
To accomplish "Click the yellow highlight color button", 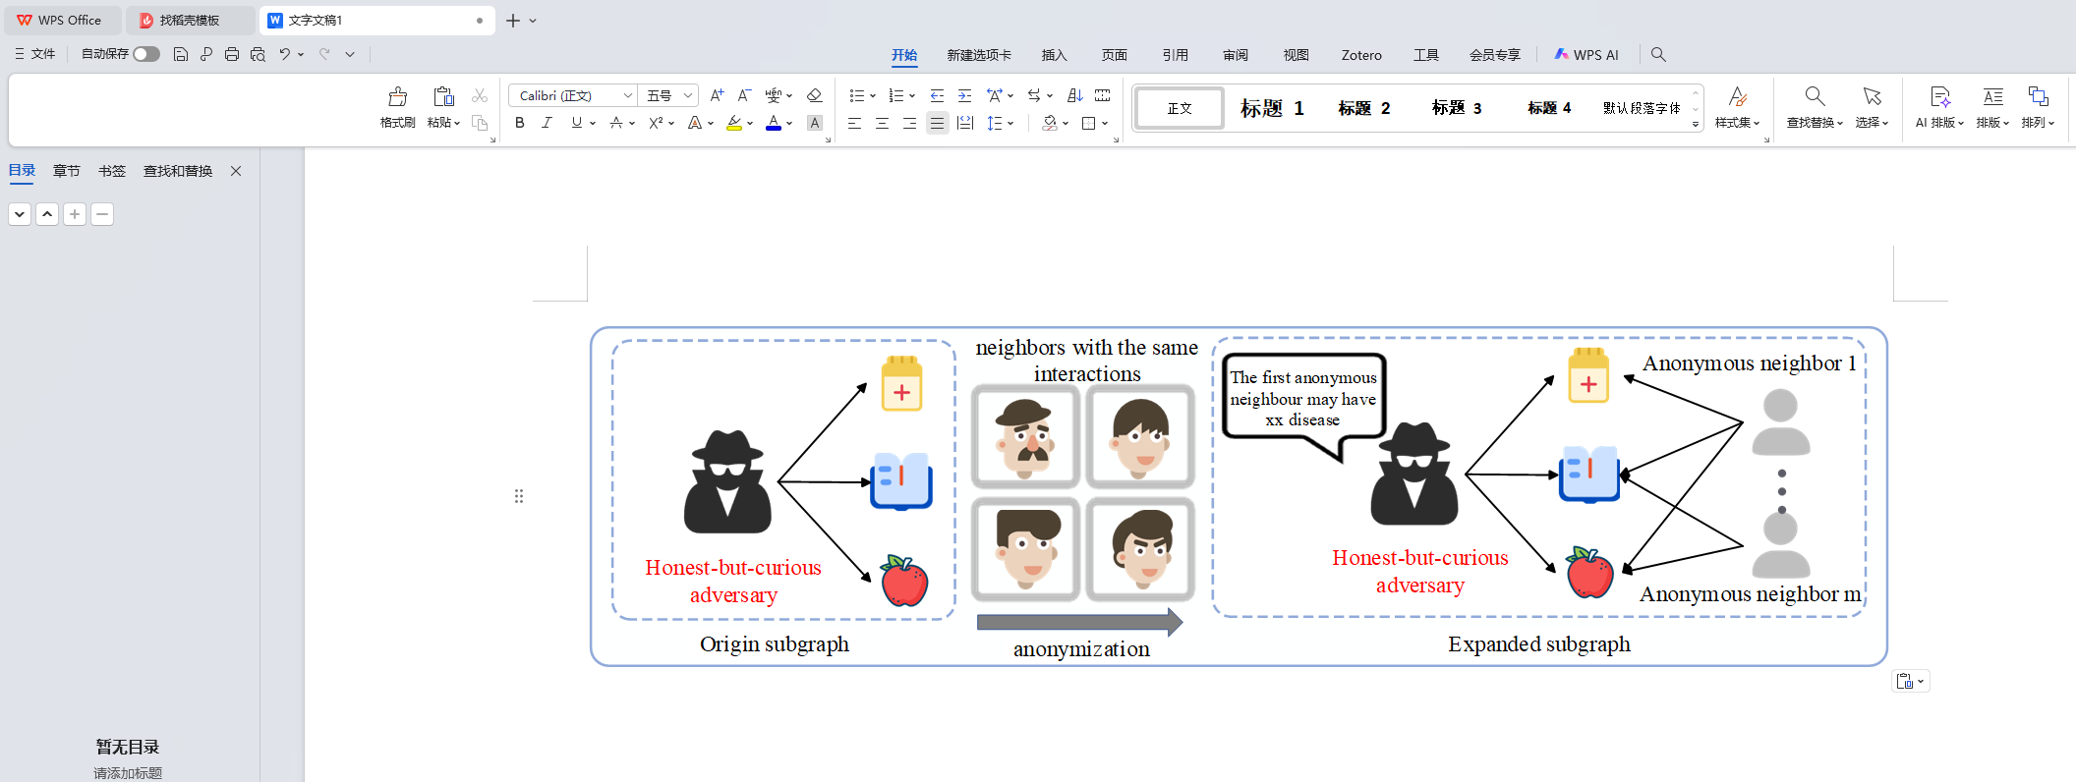I will tap(734, 123).
